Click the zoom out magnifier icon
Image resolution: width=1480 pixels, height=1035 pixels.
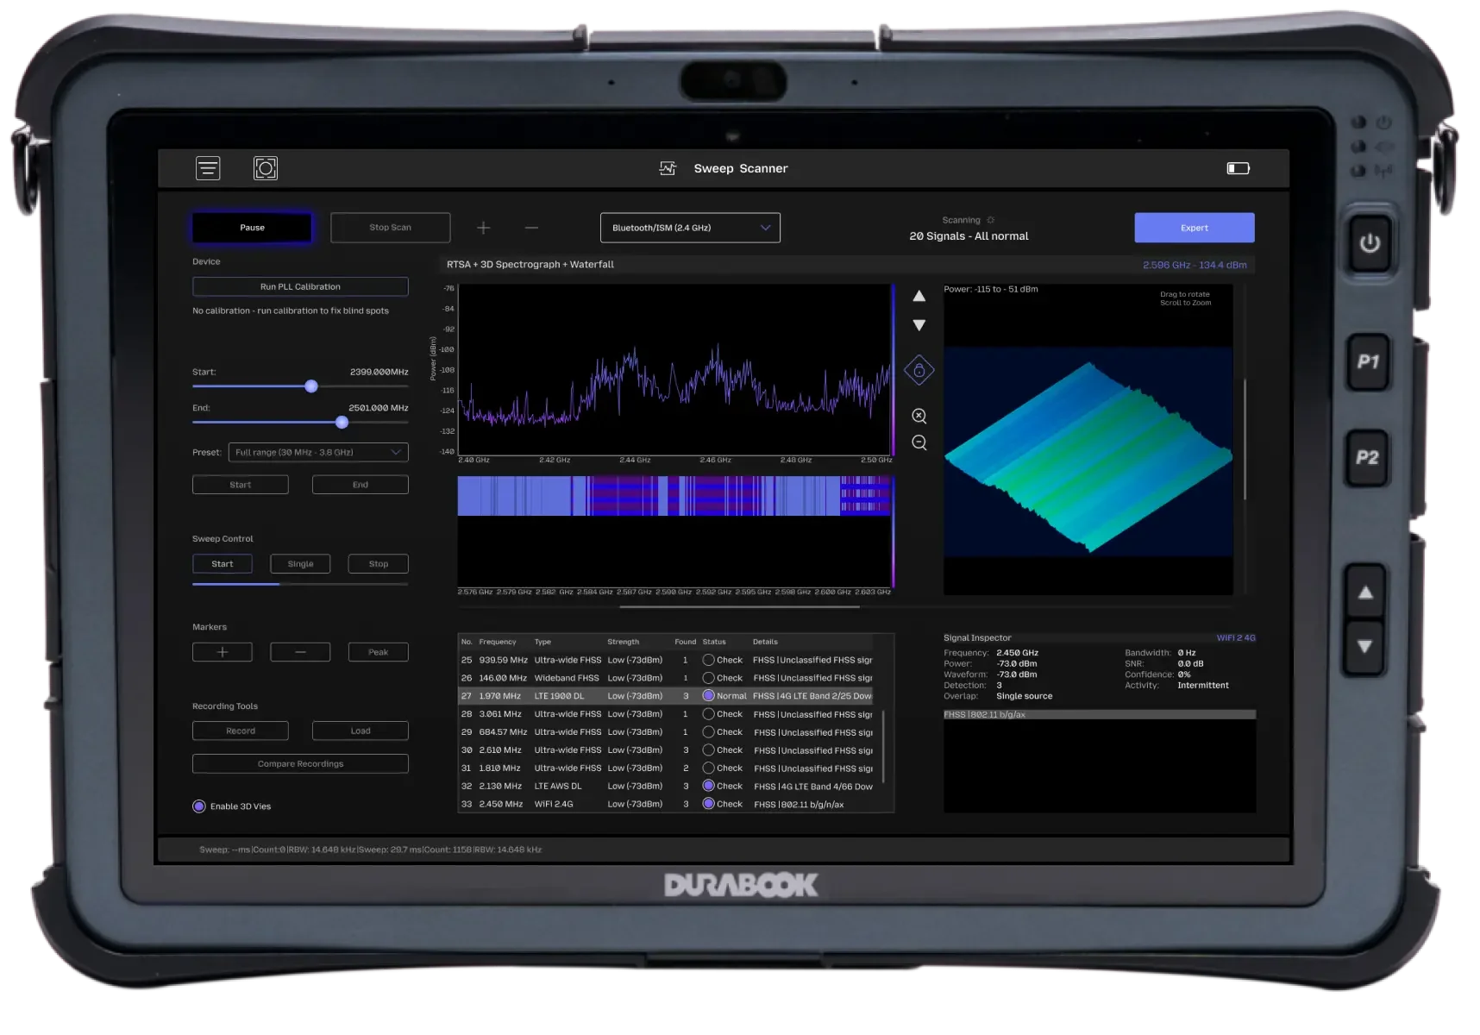tap(919, 442)
